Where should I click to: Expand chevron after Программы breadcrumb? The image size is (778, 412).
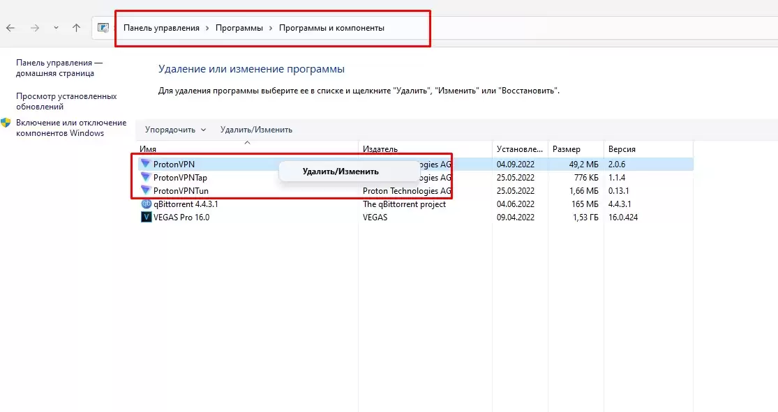[271, 29]
